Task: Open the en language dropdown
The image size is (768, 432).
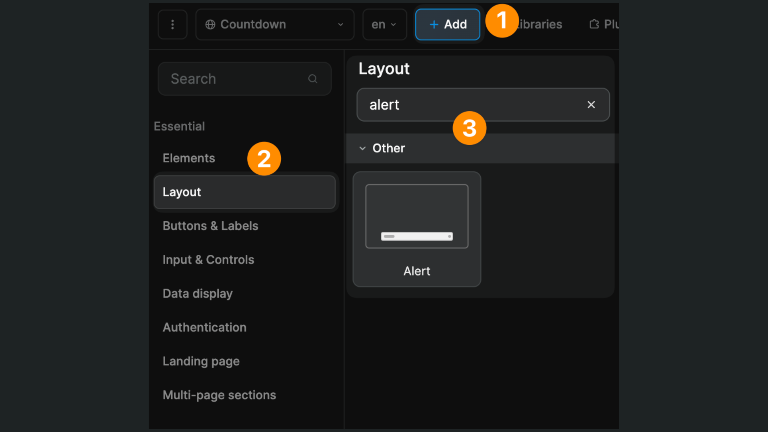Action: click(384, 24)
